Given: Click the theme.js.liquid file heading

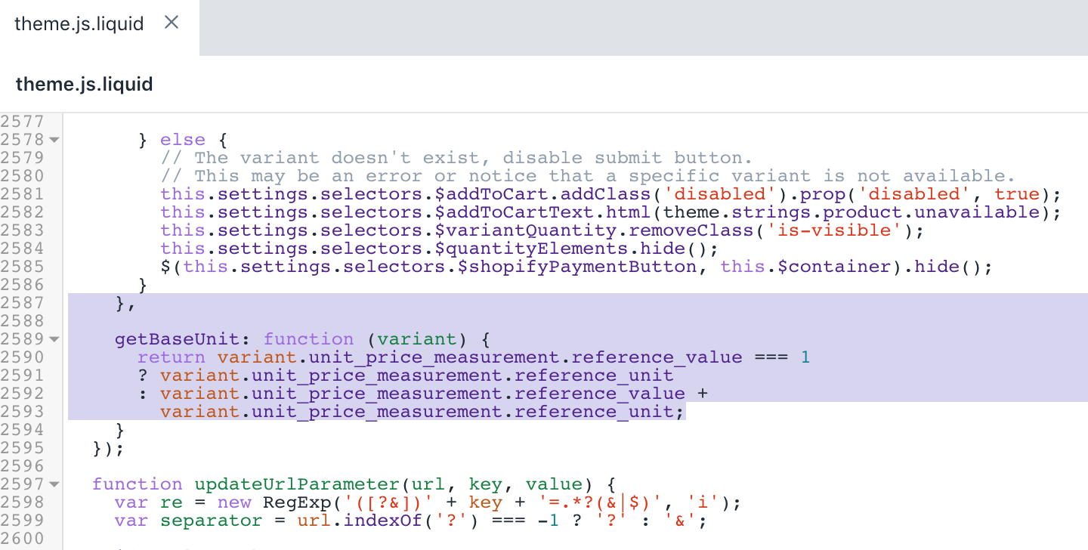Looking at the screenshot, I should tap(84, 84).
